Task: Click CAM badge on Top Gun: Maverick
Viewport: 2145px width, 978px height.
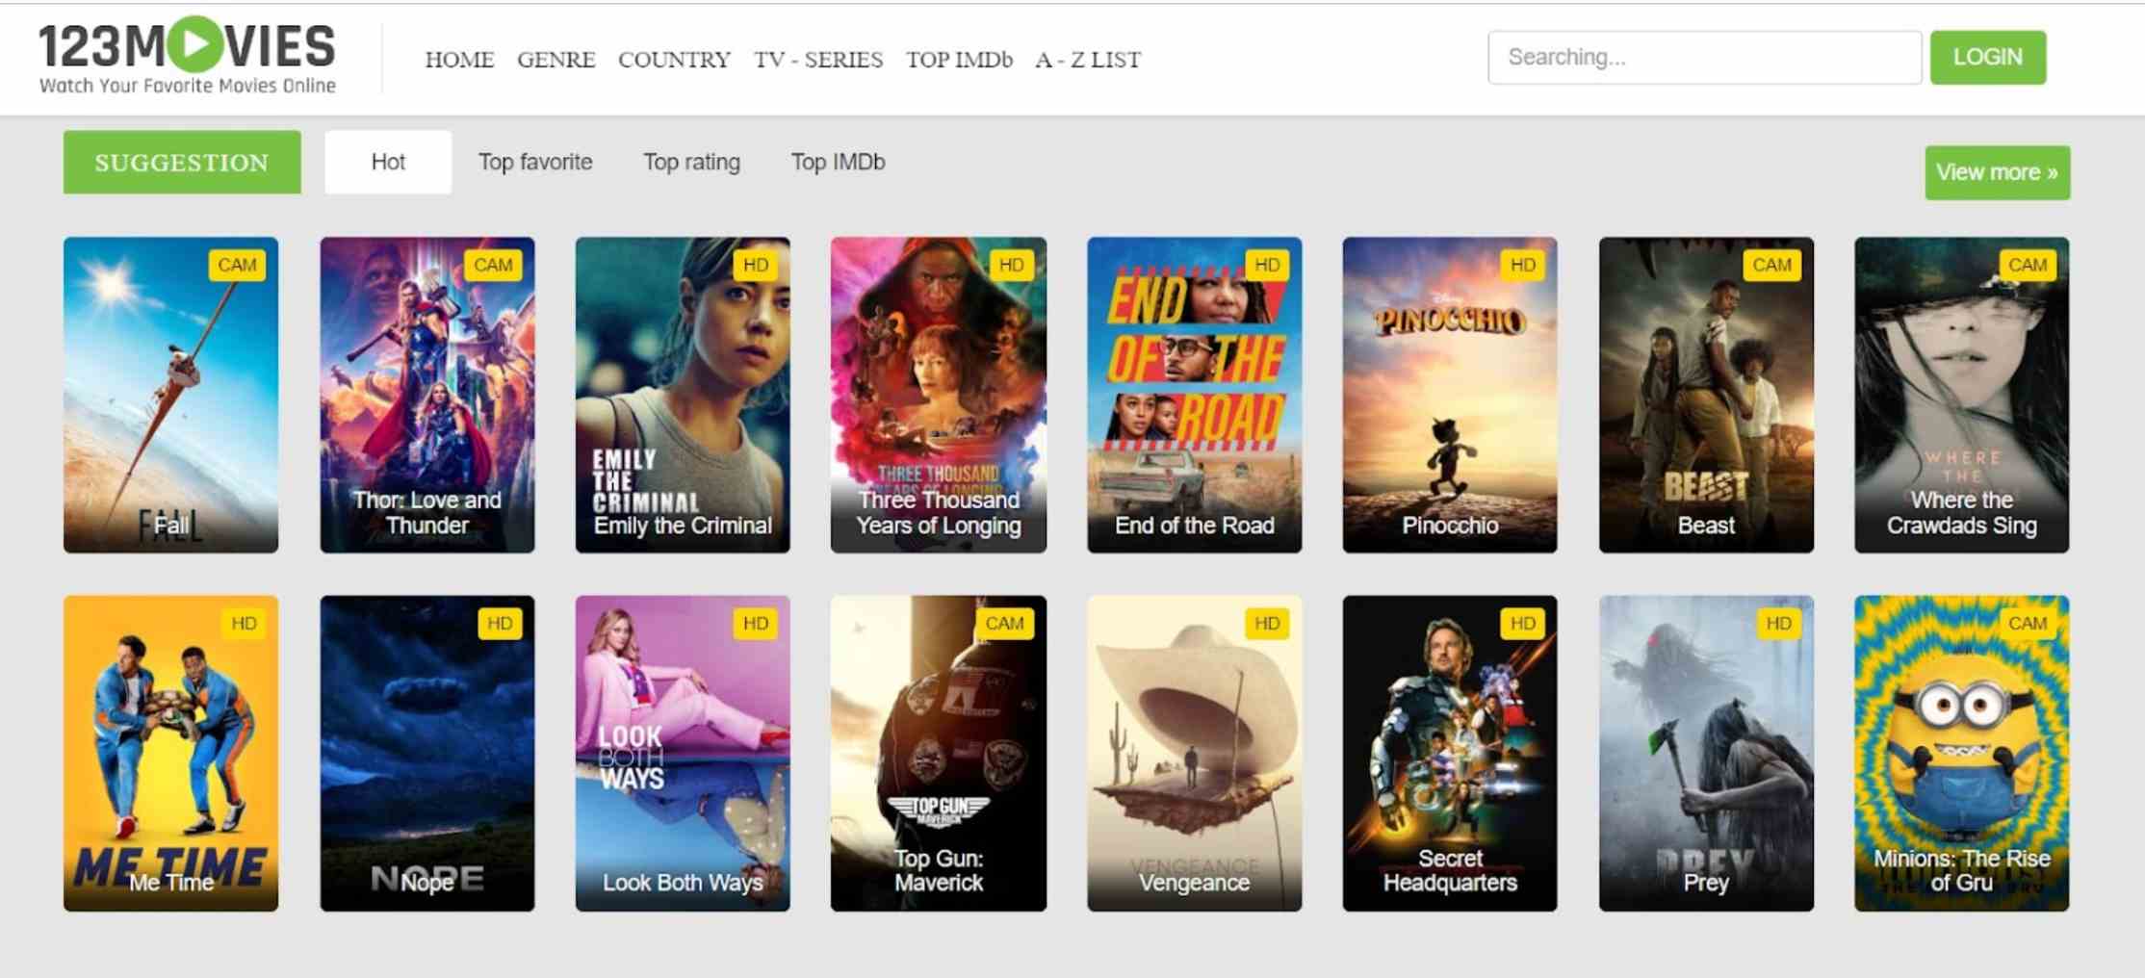Action: pyautogui.click(x=1005, y=623)
